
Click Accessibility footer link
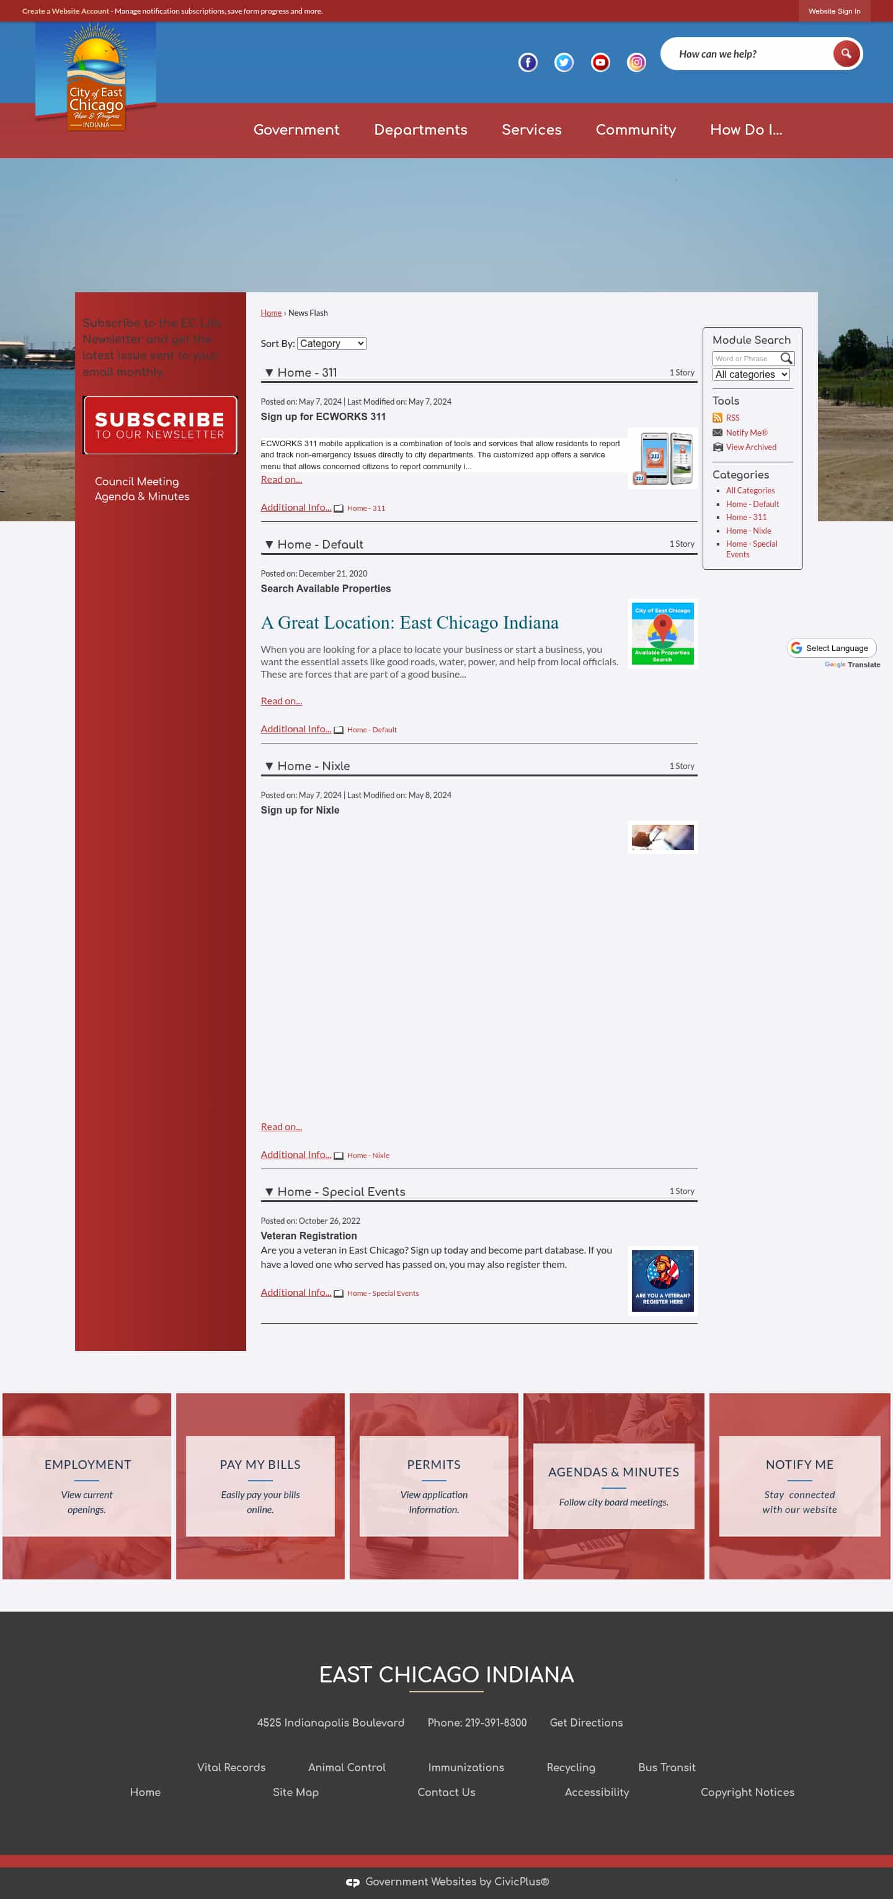pyautogui.click(x=597, y=1793)
